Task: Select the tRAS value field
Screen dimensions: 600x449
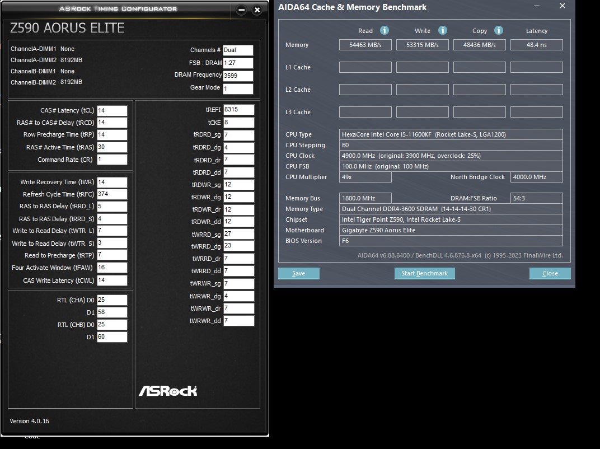Action: pos(112,147)
